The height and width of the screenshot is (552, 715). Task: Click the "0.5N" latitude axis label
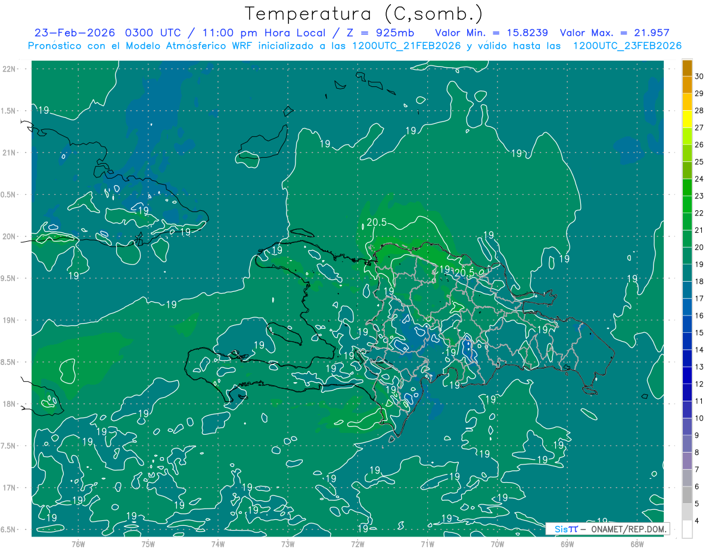click(9, 195)
